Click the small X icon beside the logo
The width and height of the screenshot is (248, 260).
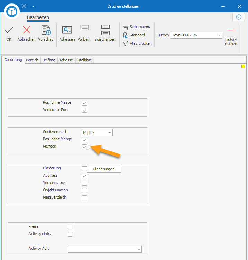click(24, 6)
